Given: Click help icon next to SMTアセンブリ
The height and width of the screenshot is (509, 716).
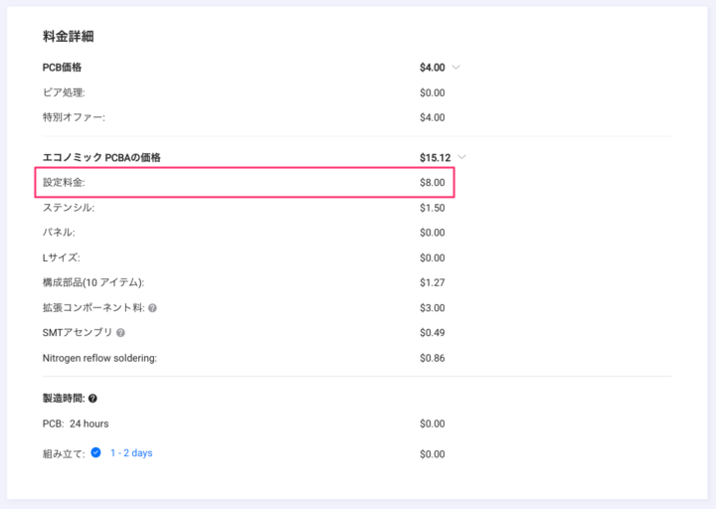Looking at the screenshot, I should [120, 333].
